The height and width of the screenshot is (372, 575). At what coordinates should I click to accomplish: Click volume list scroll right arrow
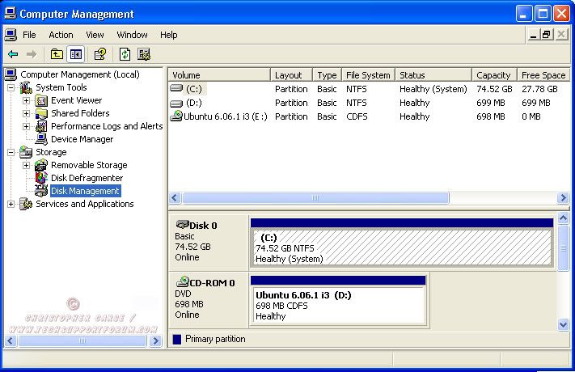point(563,198)
